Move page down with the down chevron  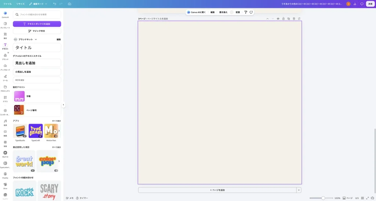coord(273,19)
